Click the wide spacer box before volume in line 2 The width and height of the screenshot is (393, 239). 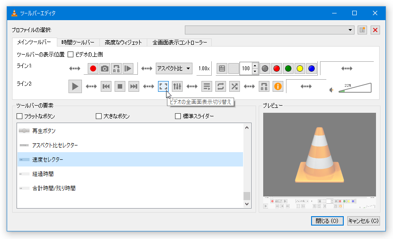point(306,86)
